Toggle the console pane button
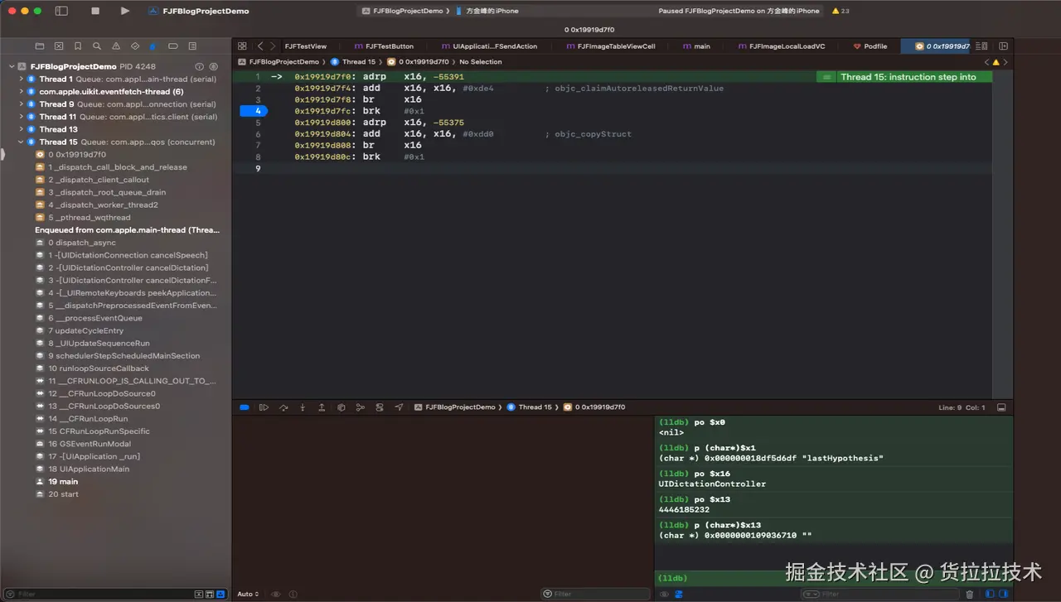Image resolution: width=1061 pixels, height=602 pixels. 1003,594
